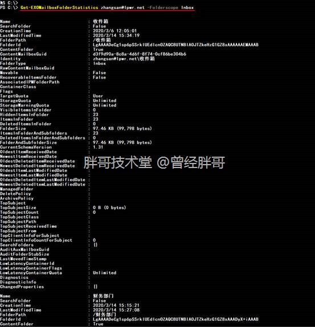Click the Get-EXOMailboxFolderStatistics command text

59,8
